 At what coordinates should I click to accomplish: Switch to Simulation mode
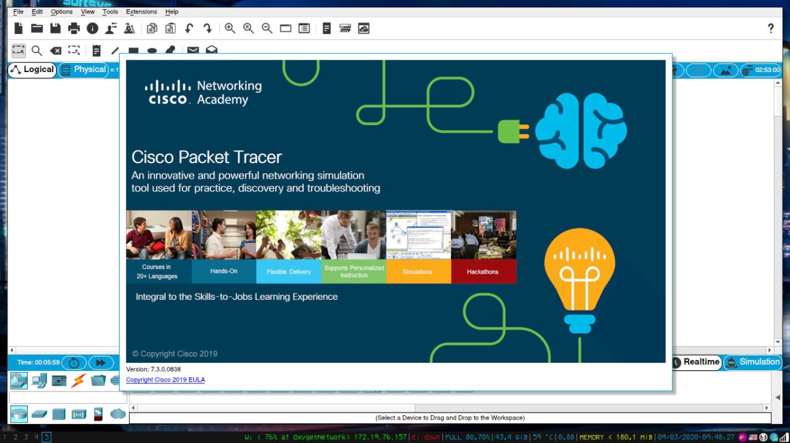pos(752,362)
